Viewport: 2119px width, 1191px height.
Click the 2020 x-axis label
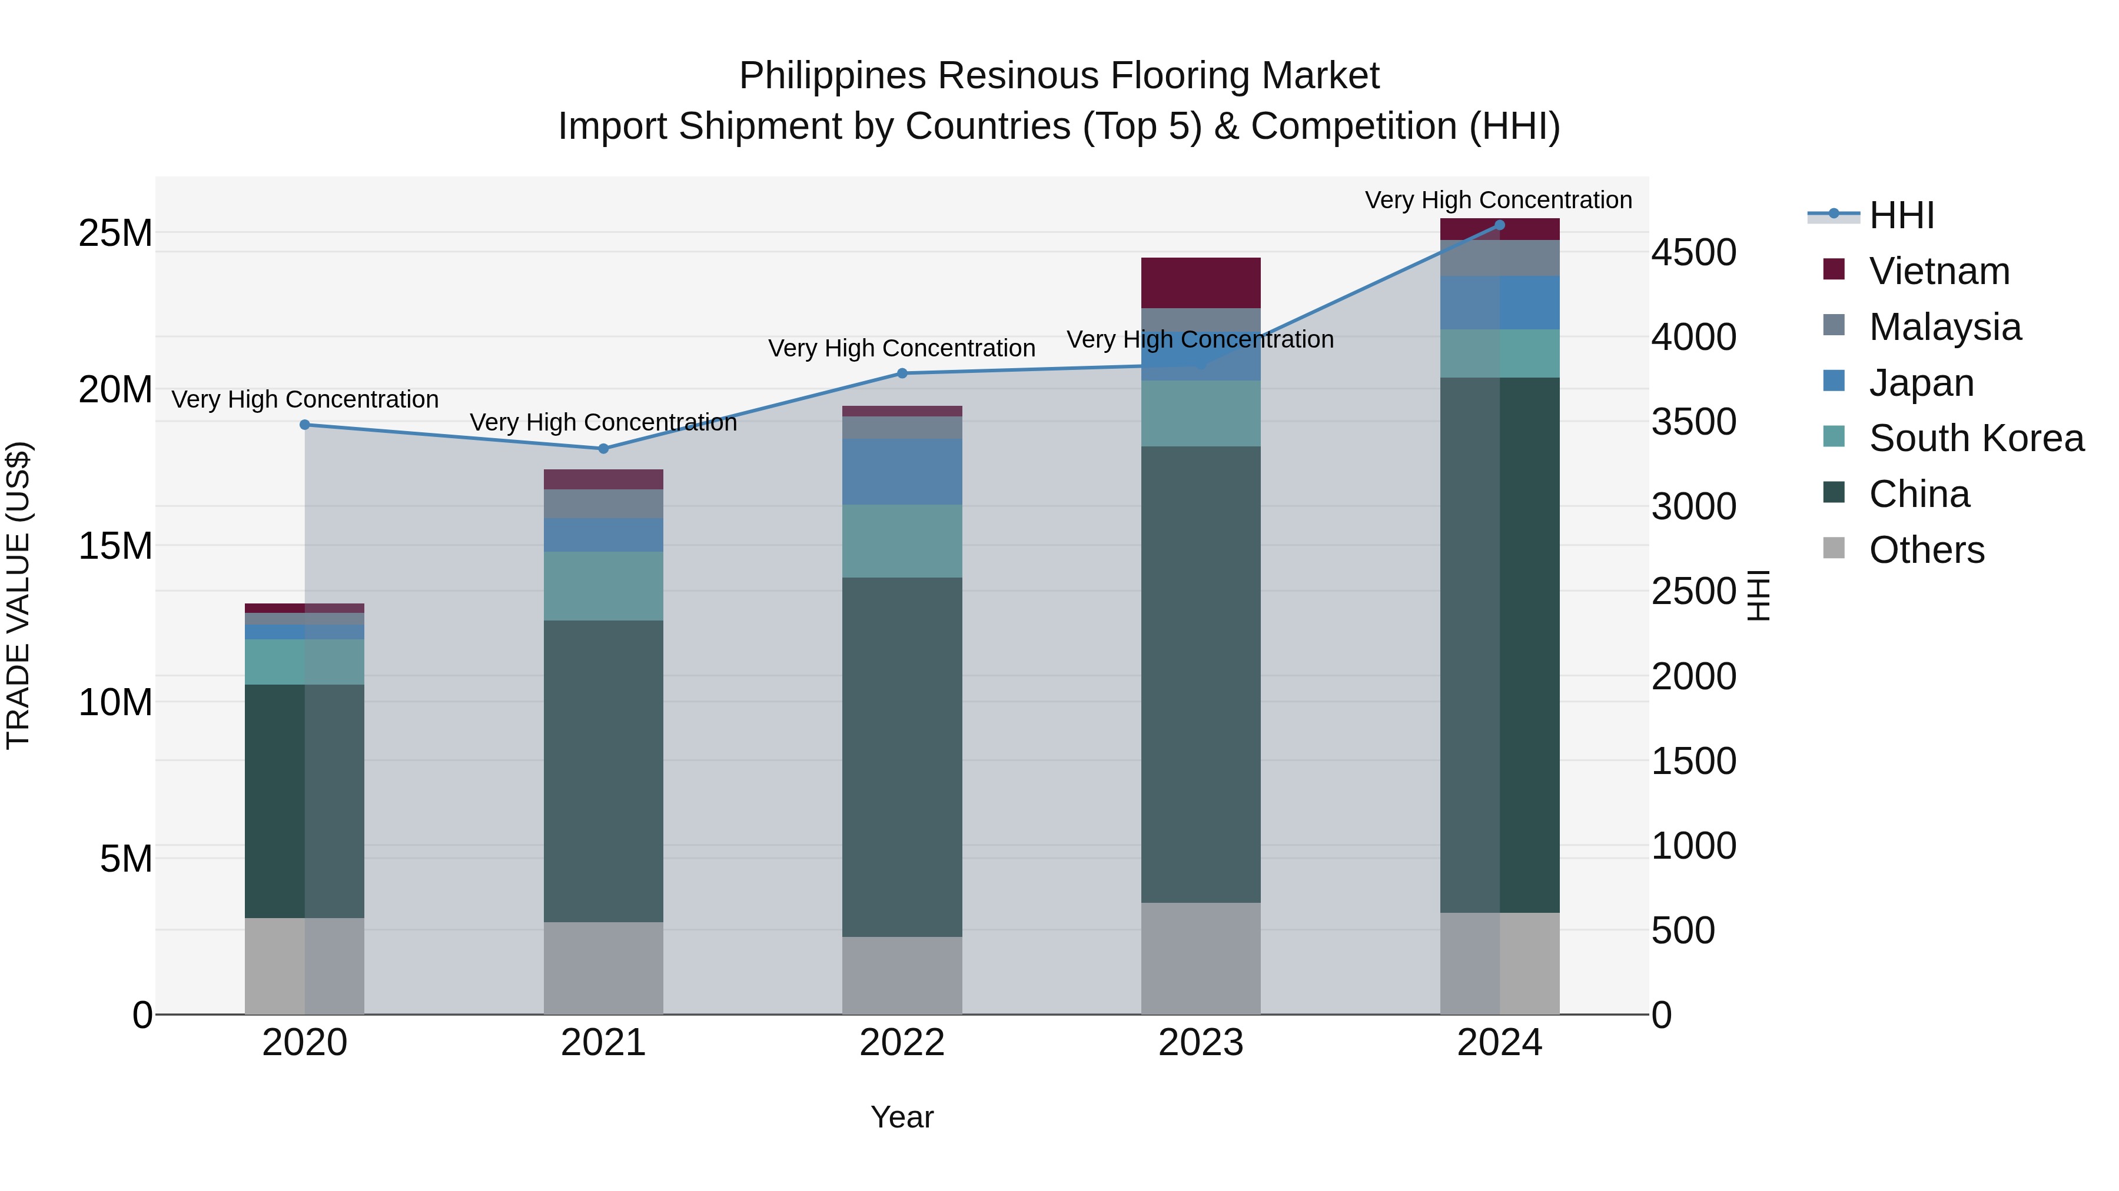tap(304, 1043)
